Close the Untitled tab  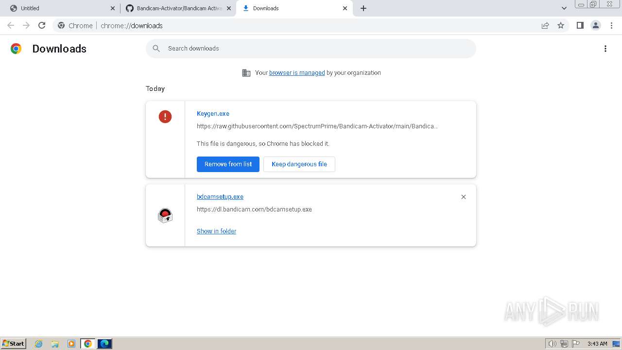[x=113, y=8]
